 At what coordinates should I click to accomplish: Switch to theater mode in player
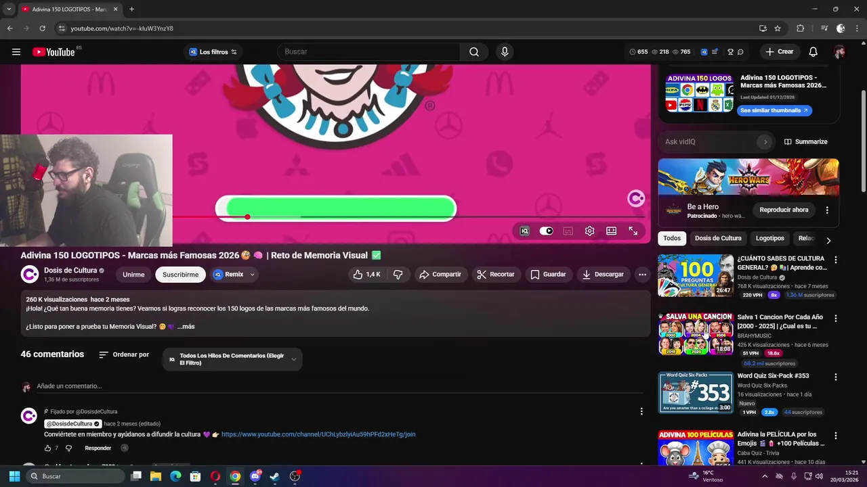(x=612, y=231)
